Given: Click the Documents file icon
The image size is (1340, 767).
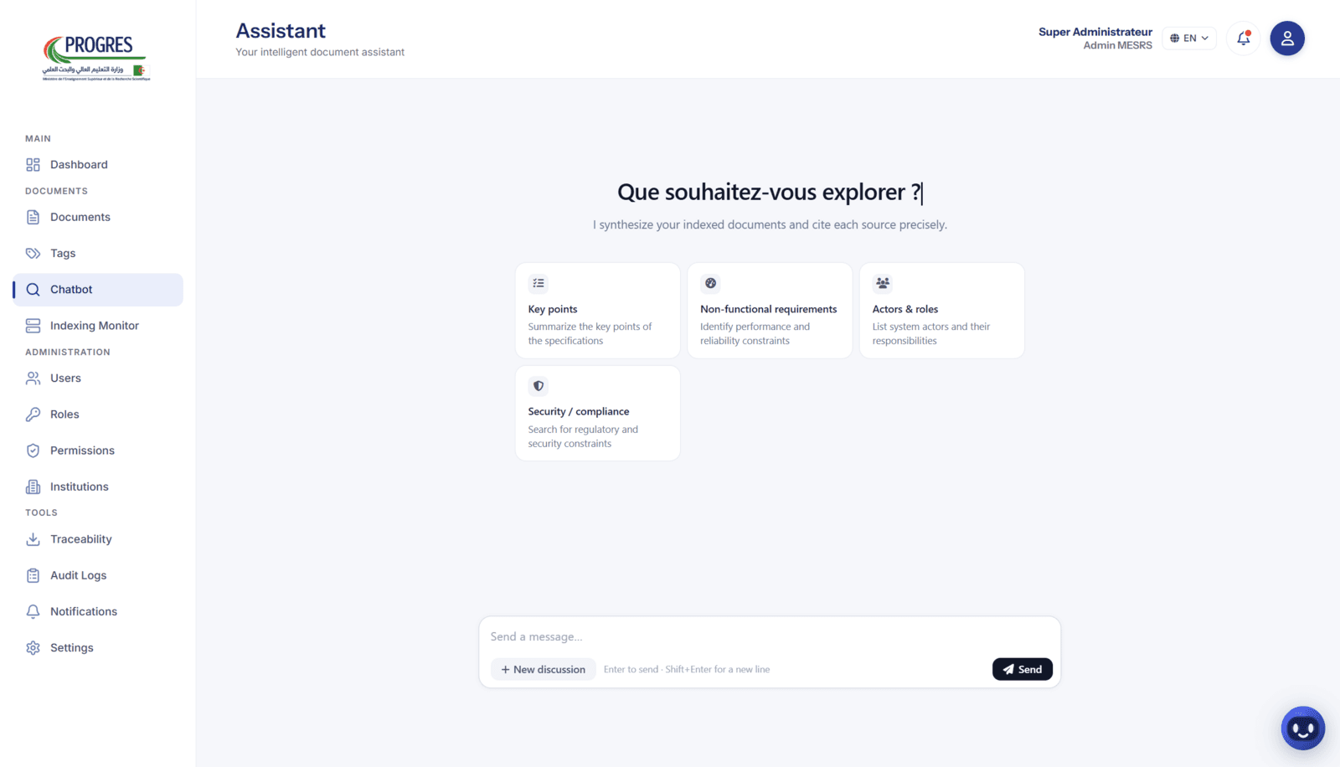Looking at the screenshot, I should tap(33, 218).
